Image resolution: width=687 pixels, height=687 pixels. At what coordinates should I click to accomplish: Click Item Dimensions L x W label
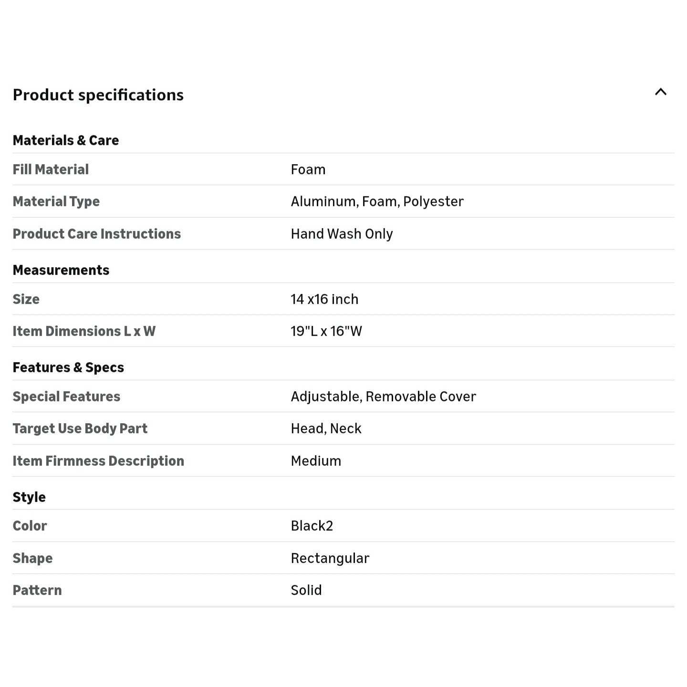(84, 331)
